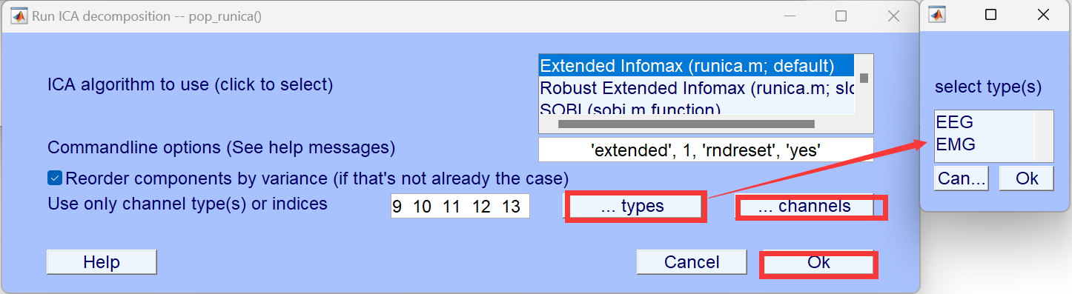
Task: Click the Commandline options text field
Action: click(x=706, y=150)
